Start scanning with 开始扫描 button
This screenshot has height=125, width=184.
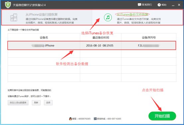pos(162,116)
